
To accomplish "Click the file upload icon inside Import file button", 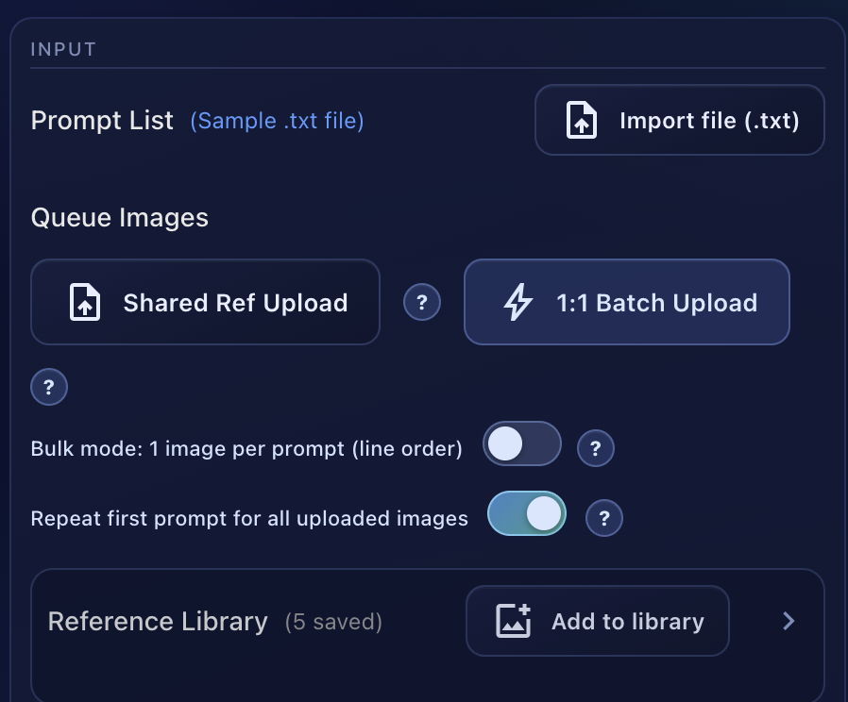I will [581, 120].
